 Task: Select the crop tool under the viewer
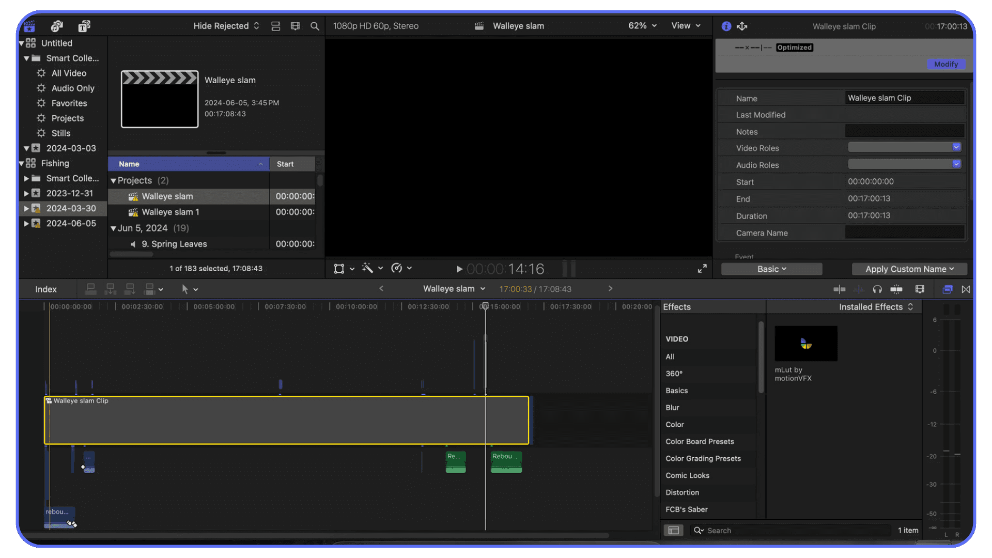pos(339,269)
